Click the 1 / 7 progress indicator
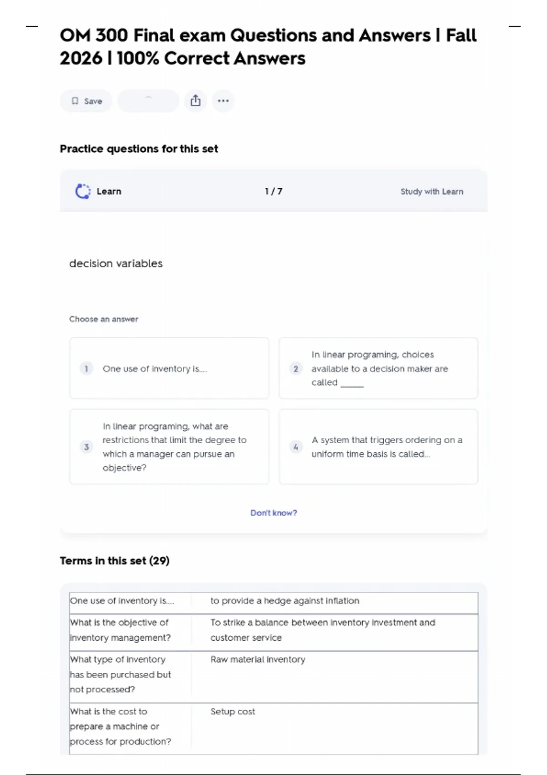Screen dimensions: 547x775 273,191
